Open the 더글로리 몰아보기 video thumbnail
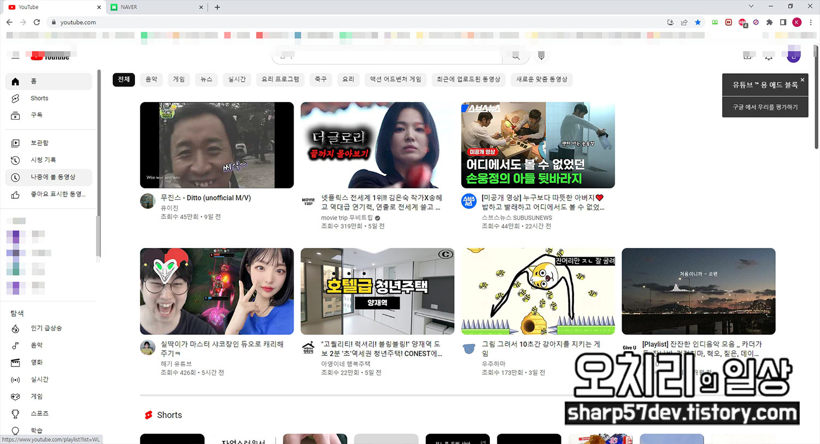The image size is (820, 444). [x=377, y=145]
